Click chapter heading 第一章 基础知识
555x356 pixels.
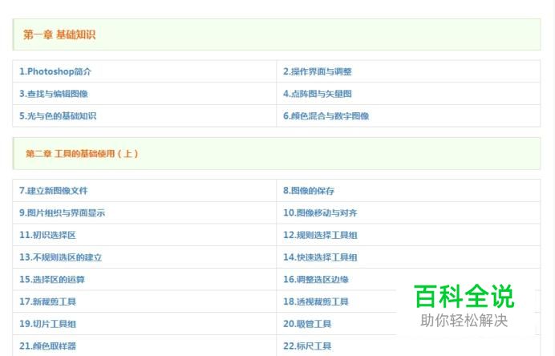pos(59,34)
